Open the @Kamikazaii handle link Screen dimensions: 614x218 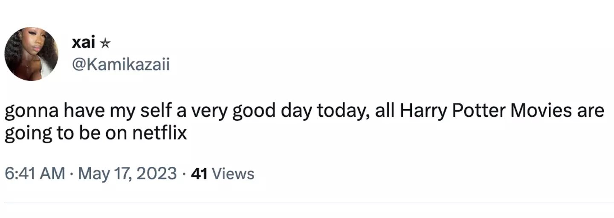click(x=121, y=65)
